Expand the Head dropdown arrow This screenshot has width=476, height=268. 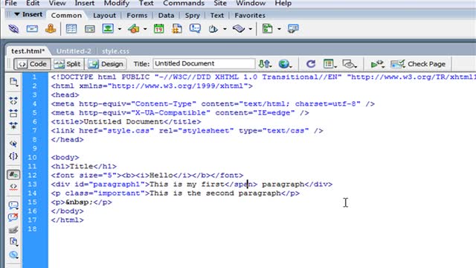(225, 29)
